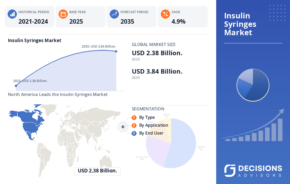Select the By Type segmentation label
Image resolution: width=290 pixels, height=184 pixels.
tap(147, 117)
